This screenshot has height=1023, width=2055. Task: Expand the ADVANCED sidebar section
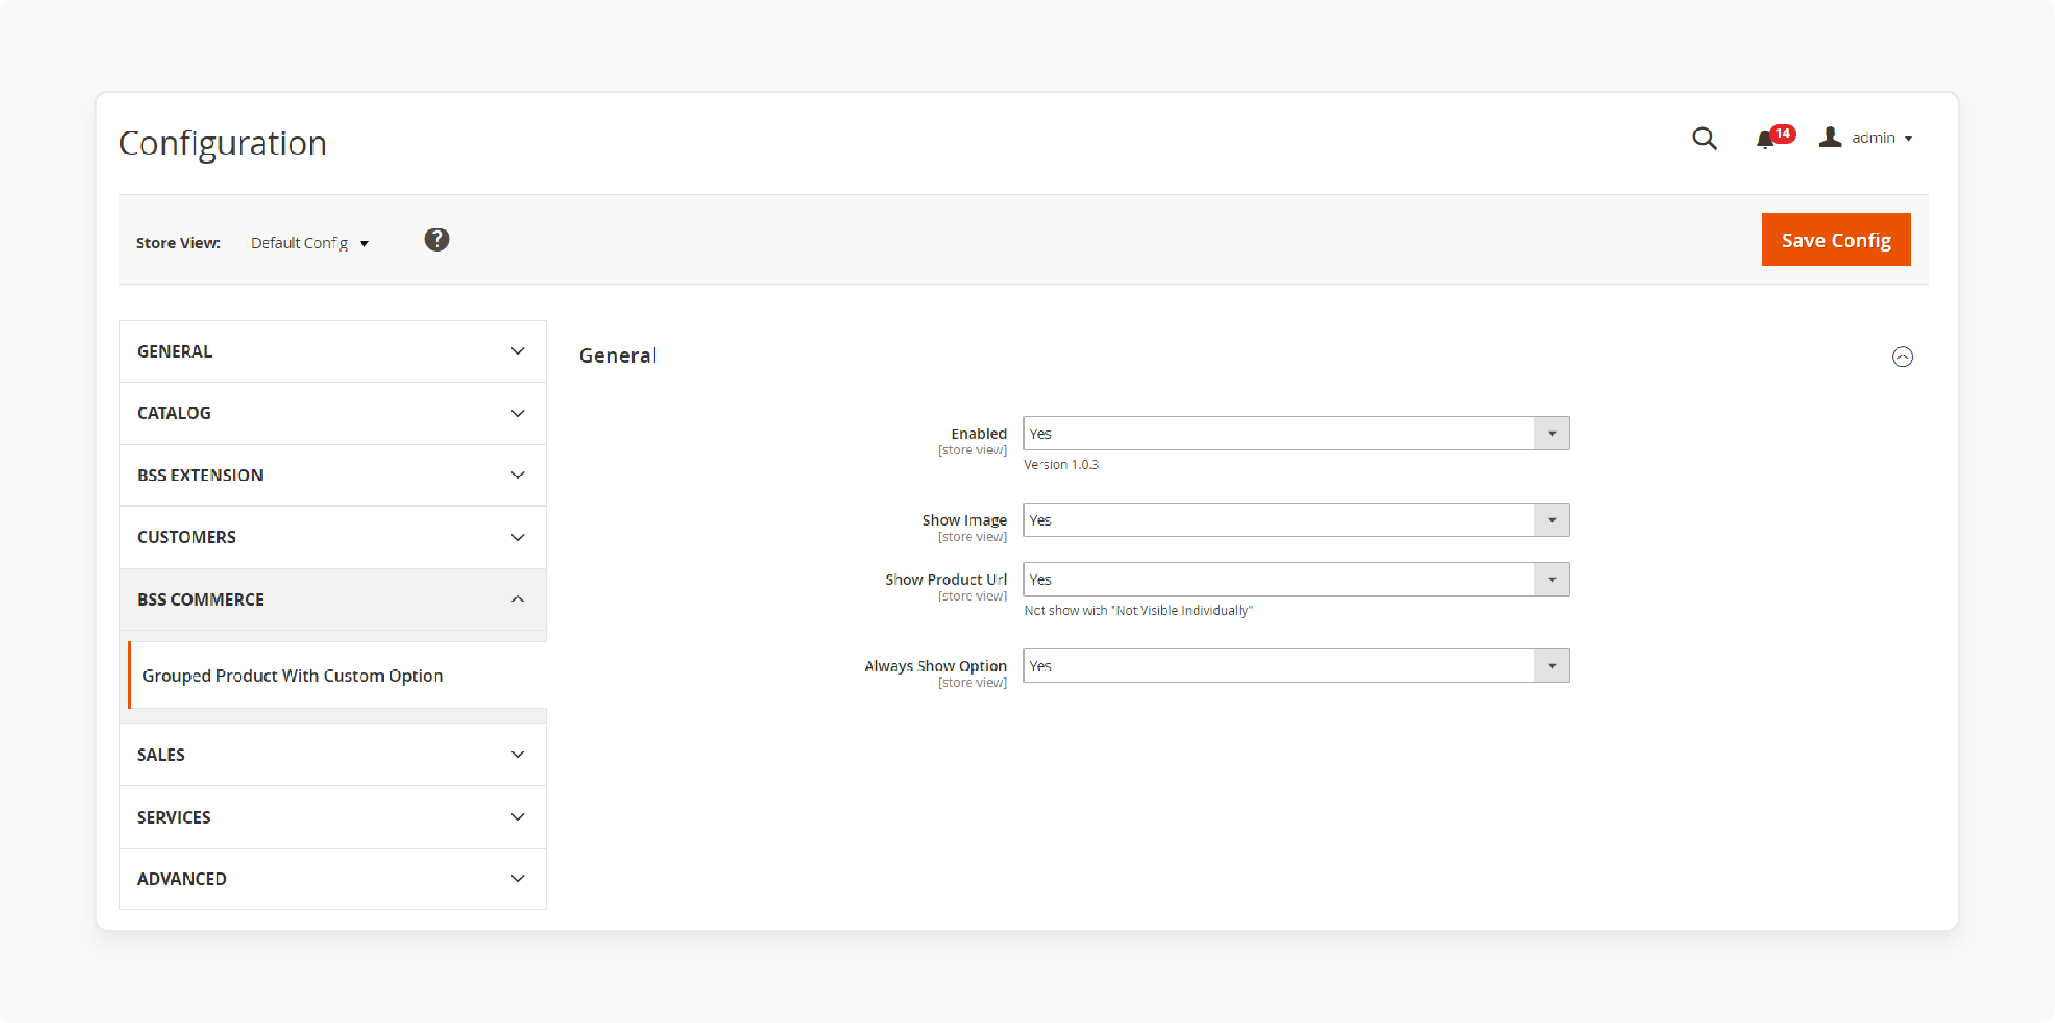333,879
